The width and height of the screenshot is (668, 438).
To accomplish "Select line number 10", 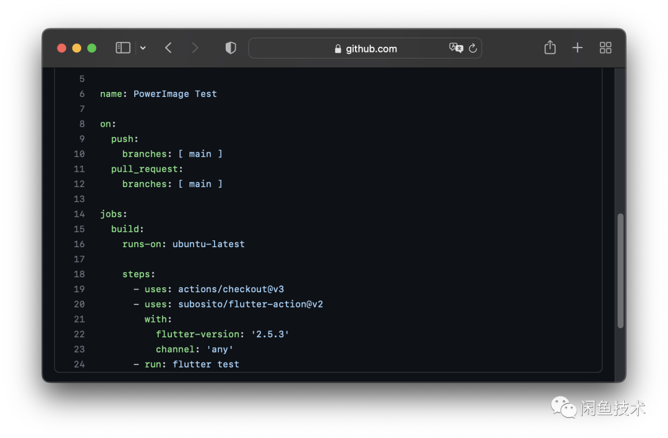I will pyautogui.click(x=79, y=154).
